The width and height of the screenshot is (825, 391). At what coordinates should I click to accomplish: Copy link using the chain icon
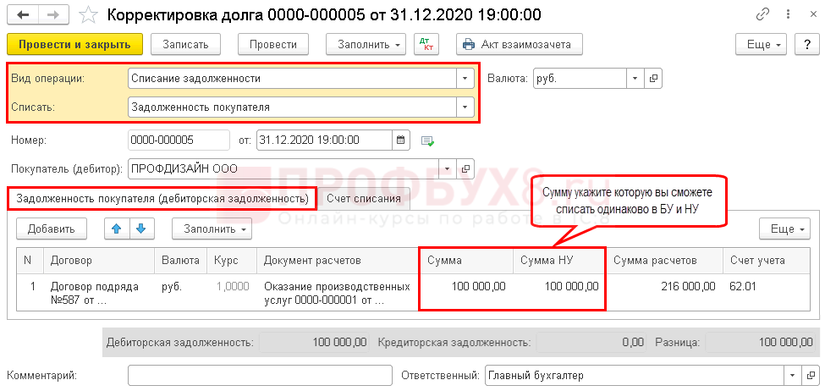(x=762, y=14)
